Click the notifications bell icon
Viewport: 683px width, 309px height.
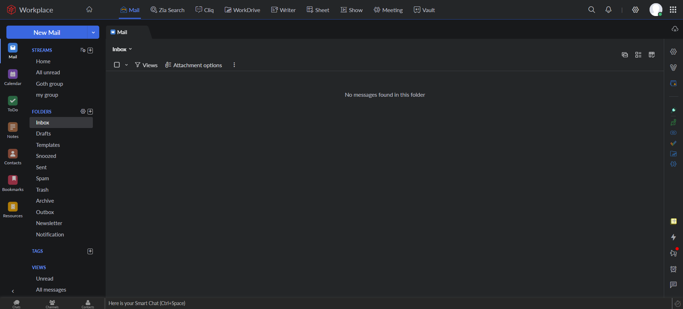pyautogui.click(x=608, y=10)
